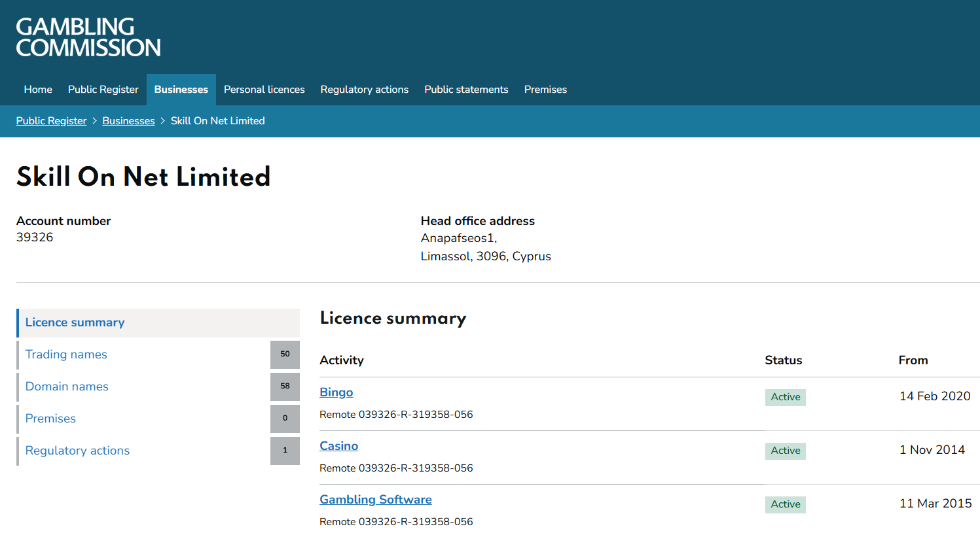The width and height of the screenshot is (980, 535).
Task: Click Active status badge for Gambling Software
Action: point(786,504)
